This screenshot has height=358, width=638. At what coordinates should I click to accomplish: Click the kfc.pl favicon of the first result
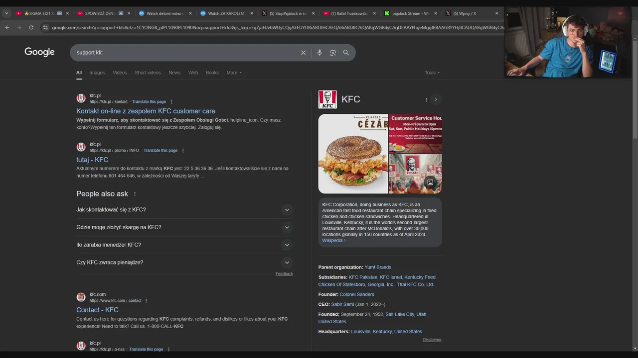(x=81, y=98)
